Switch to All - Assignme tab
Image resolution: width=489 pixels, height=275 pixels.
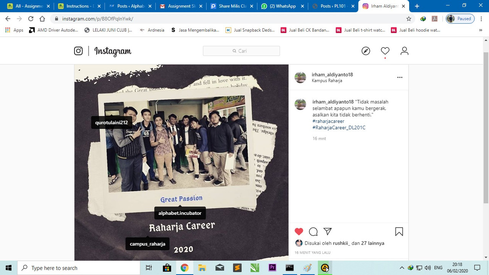(x=28, y=6)
